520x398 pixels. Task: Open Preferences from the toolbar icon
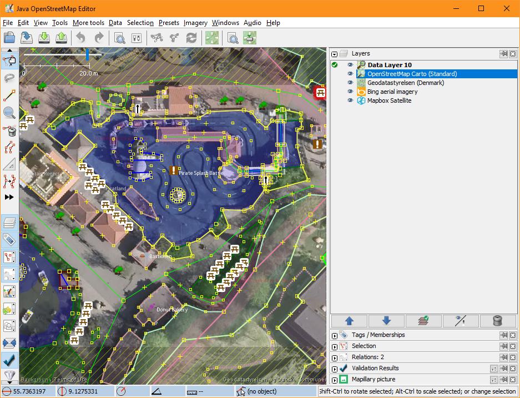click(x=137, y=38)
